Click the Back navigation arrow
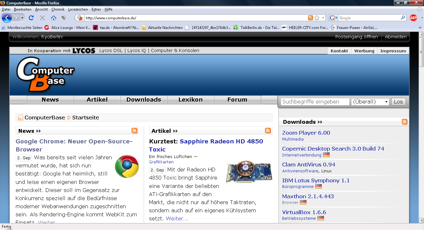Screen dimensions: 424x230 (x=7, y=18)
